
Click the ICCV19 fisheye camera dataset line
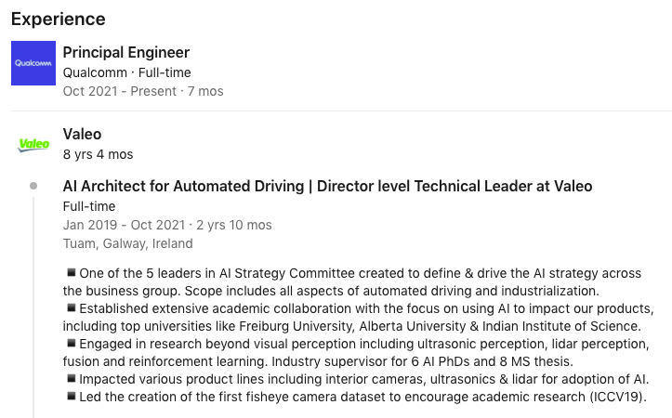(x=357, y=397)
